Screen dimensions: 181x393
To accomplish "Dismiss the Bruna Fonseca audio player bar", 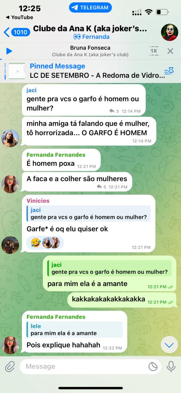I will point(170,51).
